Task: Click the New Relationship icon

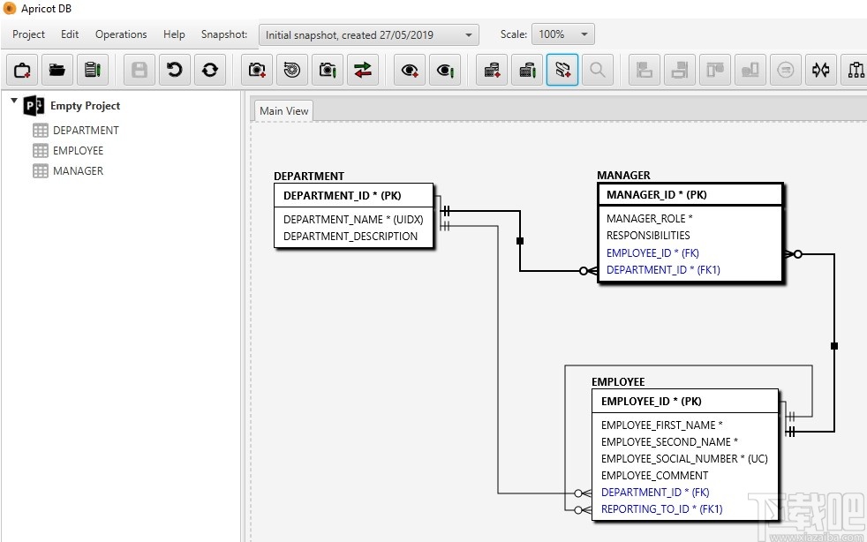Action: [x=562, y=70]
